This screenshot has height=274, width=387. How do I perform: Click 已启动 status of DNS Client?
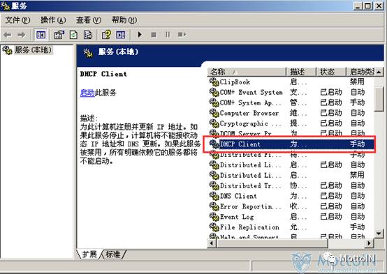(x=331, y=196)
